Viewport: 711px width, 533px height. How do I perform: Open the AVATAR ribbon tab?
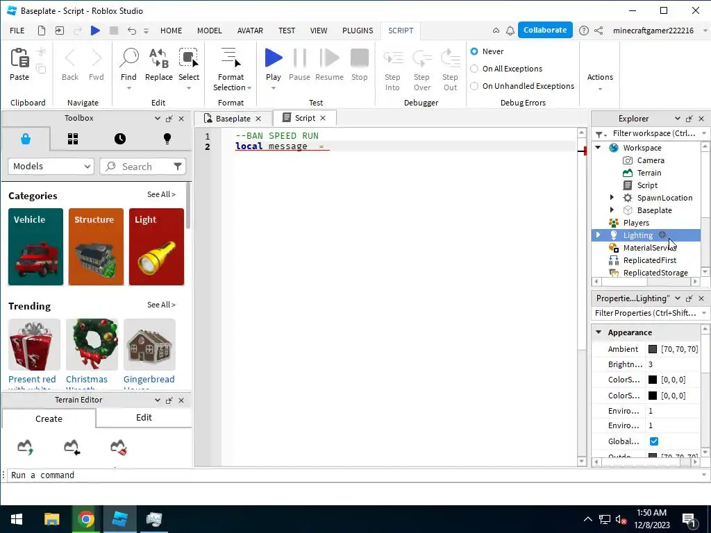(250, 31)
